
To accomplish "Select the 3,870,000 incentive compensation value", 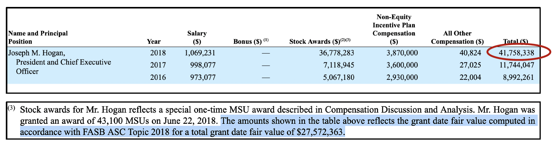I will click(x=402, y=53).
